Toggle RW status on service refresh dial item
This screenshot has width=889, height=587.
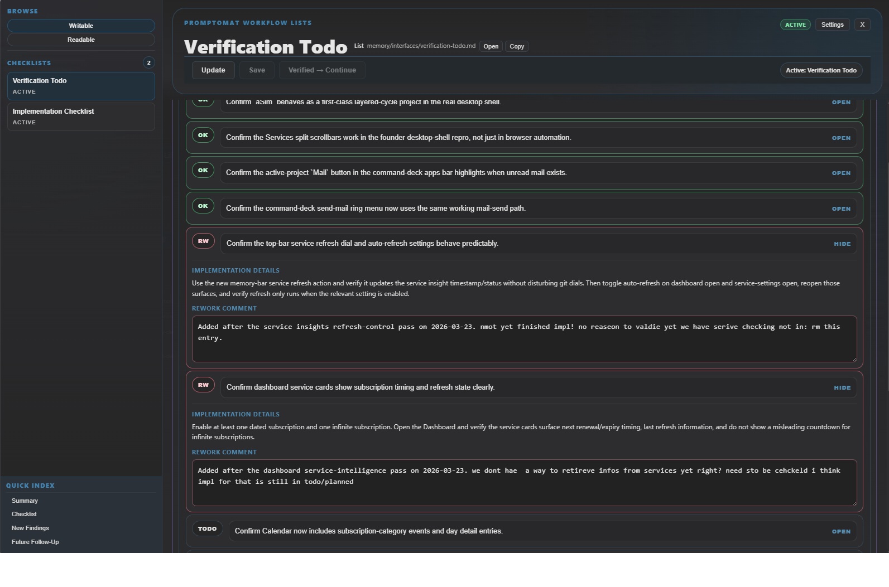(x=203, y=241)
